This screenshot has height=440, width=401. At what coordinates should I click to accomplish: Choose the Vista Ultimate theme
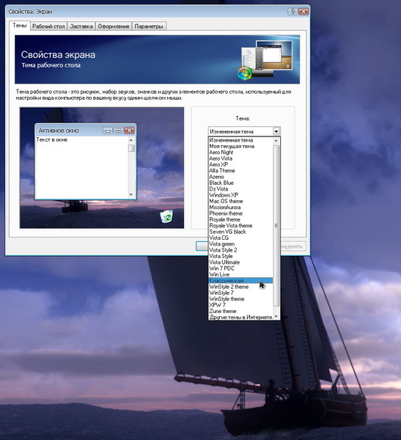tap(240, 263)
